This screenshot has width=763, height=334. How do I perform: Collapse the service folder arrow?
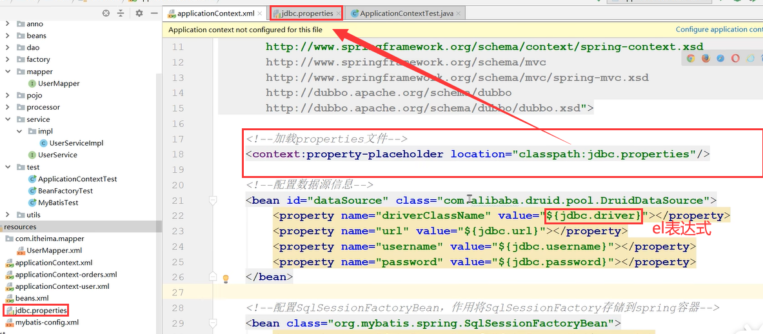pos(7,119)
